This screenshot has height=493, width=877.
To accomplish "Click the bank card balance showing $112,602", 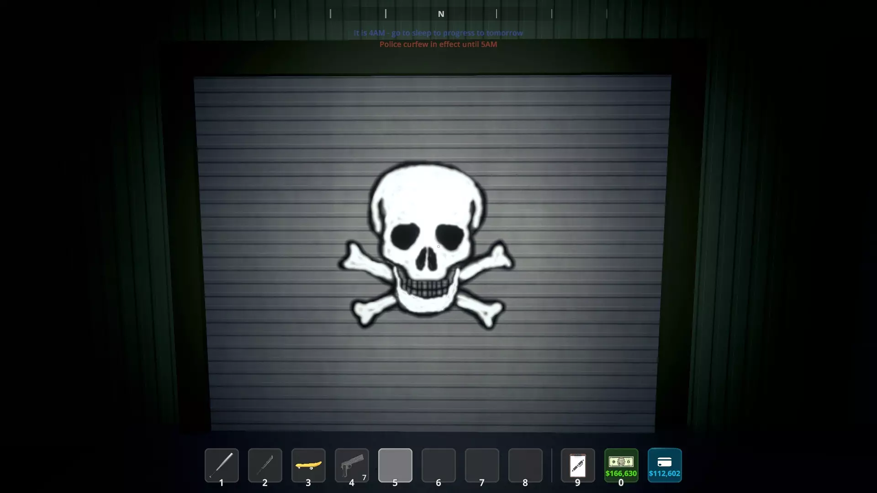I will [664, 465].
